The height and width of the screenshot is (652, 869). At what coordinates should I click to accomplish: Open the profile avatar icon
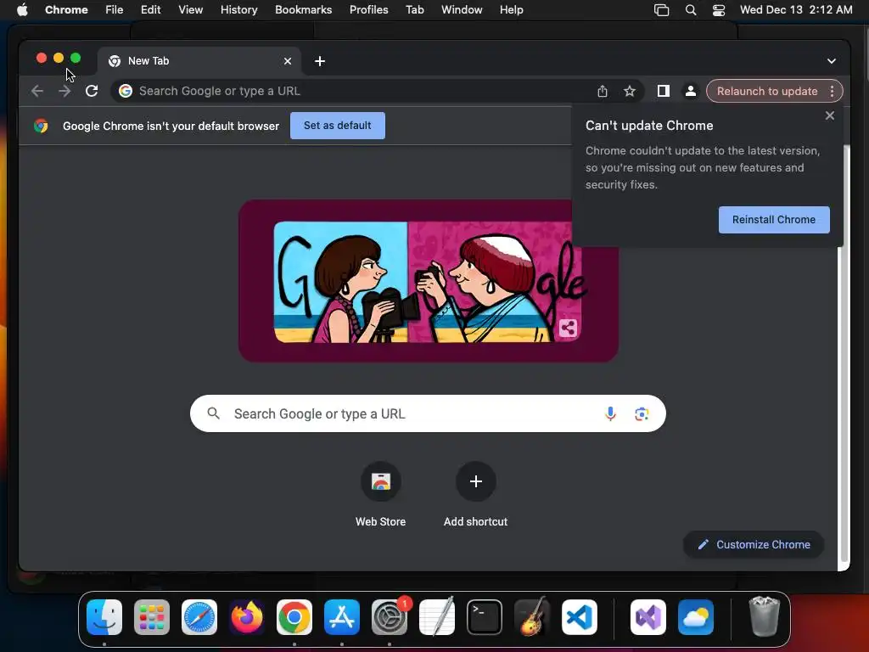point(690,91)
